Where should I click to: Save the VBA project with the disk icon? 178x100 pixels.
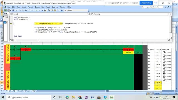[13, 11]
